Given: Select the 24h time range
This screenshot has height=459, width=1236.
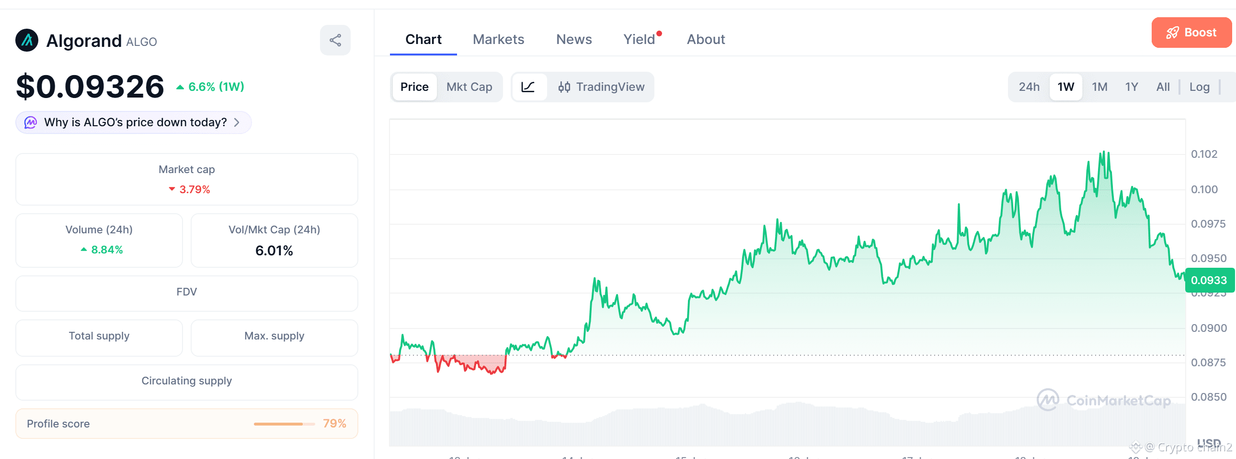Looking at the screenshot, I should [1029, 87].
